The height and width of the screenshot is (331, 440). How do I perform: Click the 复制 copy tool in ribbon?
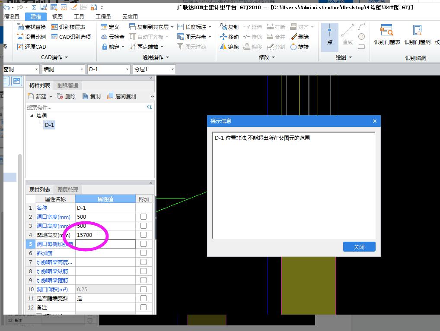(229, 27)
